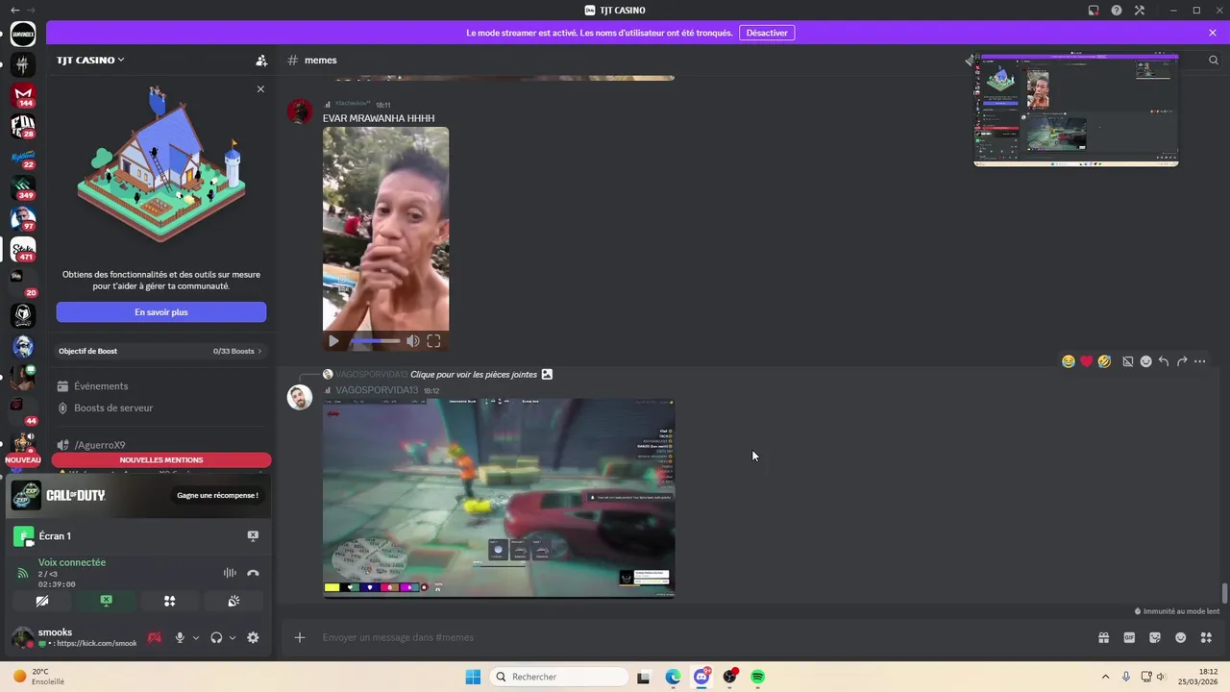Open the video in fullscreen
Screen dimensions: 1230x692
[x=434, y=341]
